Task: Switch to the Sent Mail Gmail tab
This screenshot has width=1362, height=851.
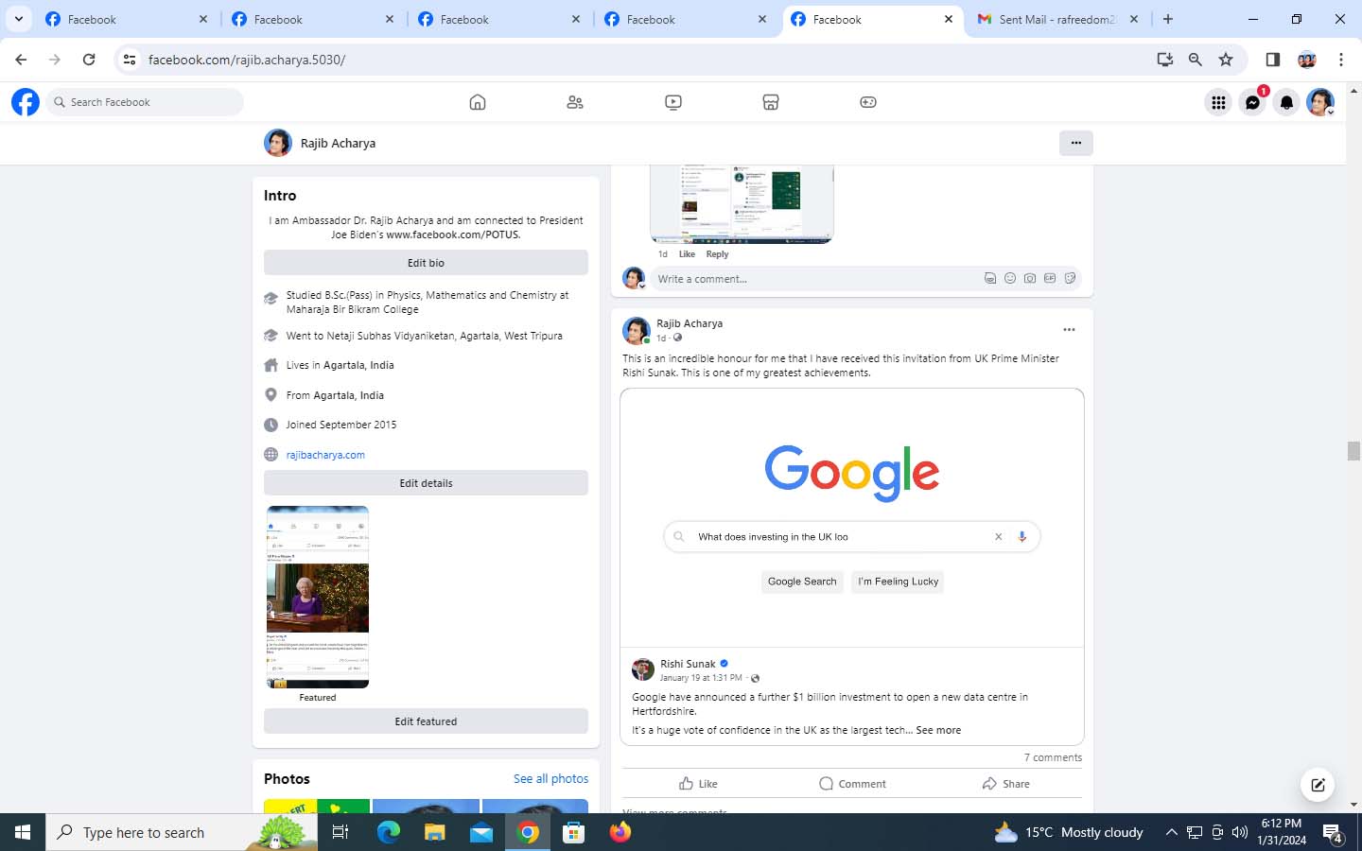Action: 1056,19
